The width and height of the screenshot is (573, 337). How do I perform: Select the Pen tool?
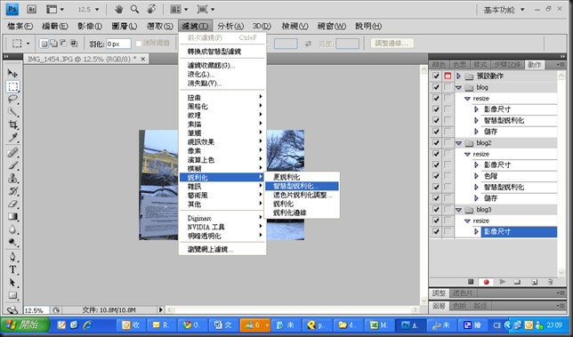tap(12, 257)
